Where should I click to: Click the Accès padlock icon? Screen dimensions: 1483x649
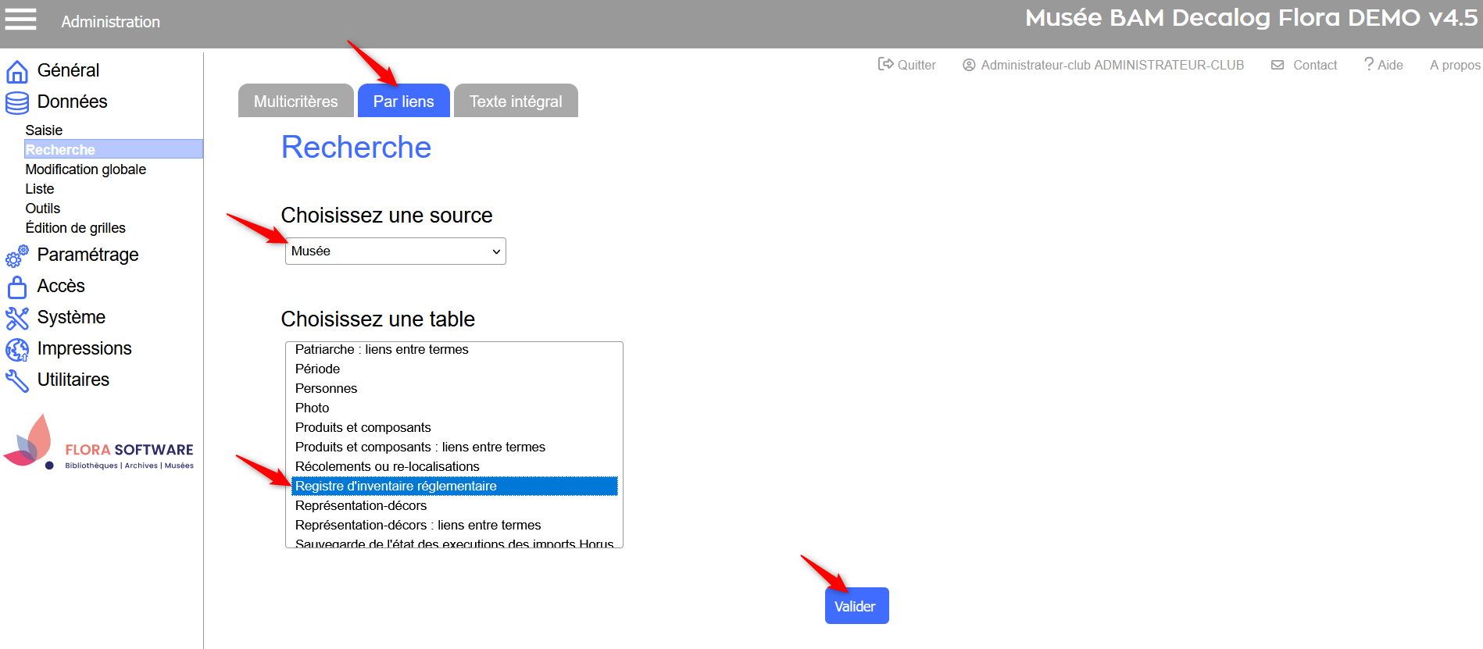17,287
